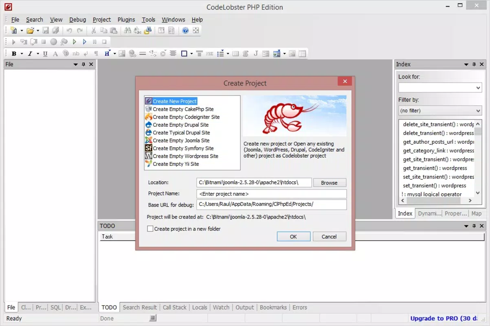Pin the File panel with pushpin
Image resolution: width=490 pixels, height=326 pixels.
[x=83, y=64]
